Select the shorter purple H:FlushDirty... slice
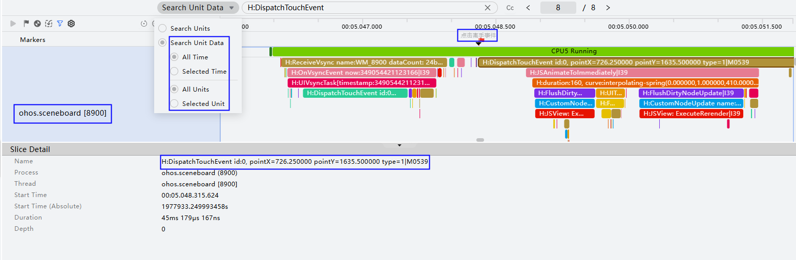The width and height of the screenshot is (796, 260). [564, 93]
